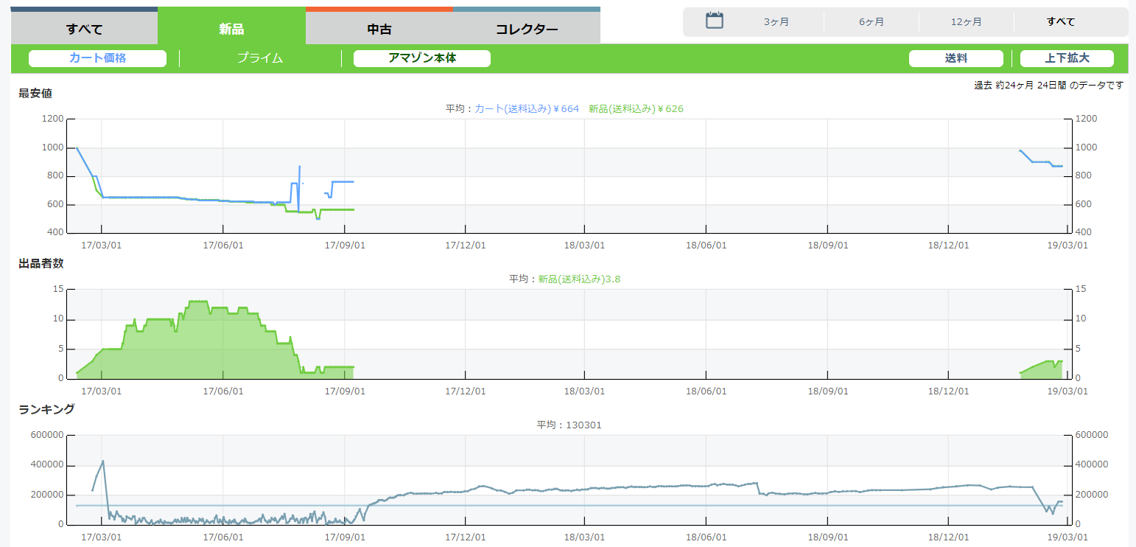
Task: Select the 6ヶ月 time range
Action: [871, 22]
